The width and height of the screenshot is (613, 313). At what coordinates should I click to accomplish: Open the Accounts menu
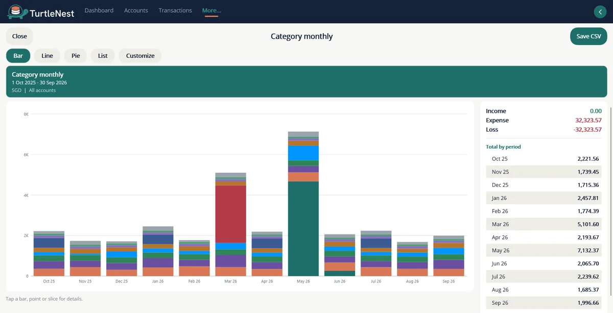(136, 10)
